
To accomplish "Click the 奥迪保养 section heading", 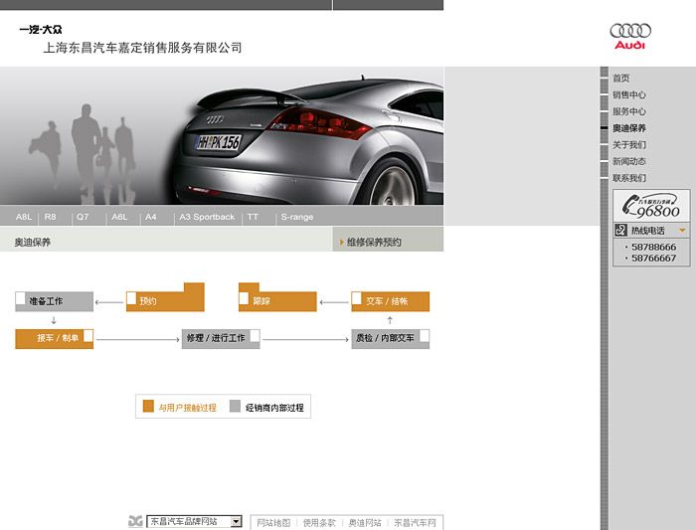I will pyautogui.click(x=33, y=242).
